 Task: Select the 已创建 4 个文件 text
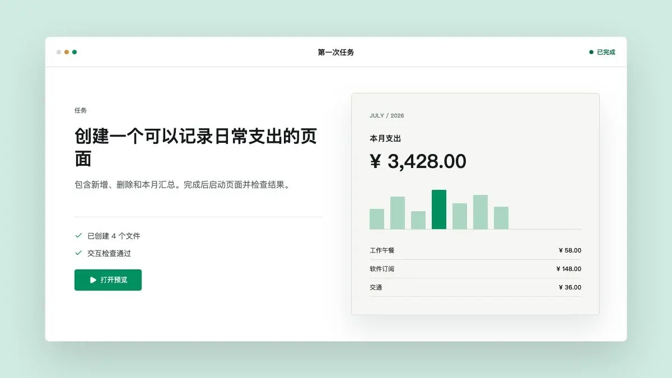point(114,236)
